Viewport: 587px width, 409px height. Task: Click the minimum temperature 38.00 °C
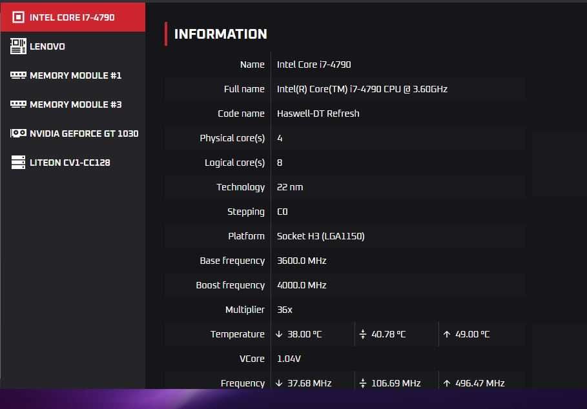coord(304,334)
